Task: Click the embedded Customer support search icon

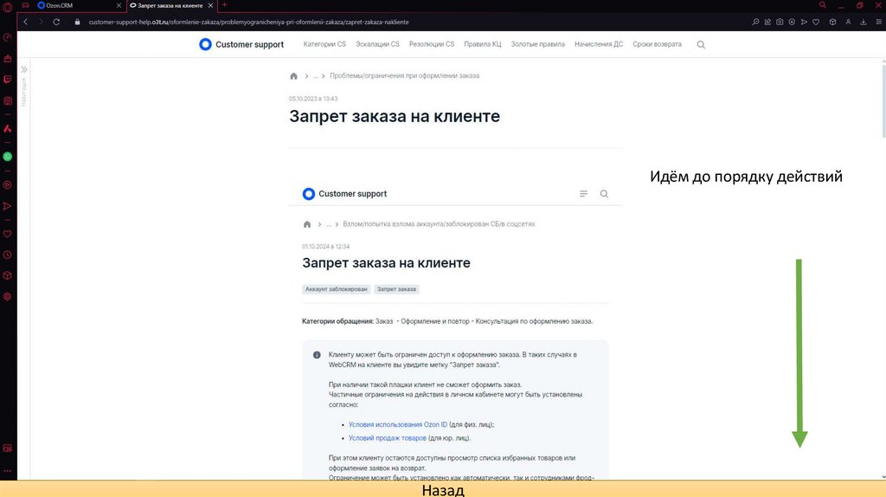Action: (x=604, y=194)
